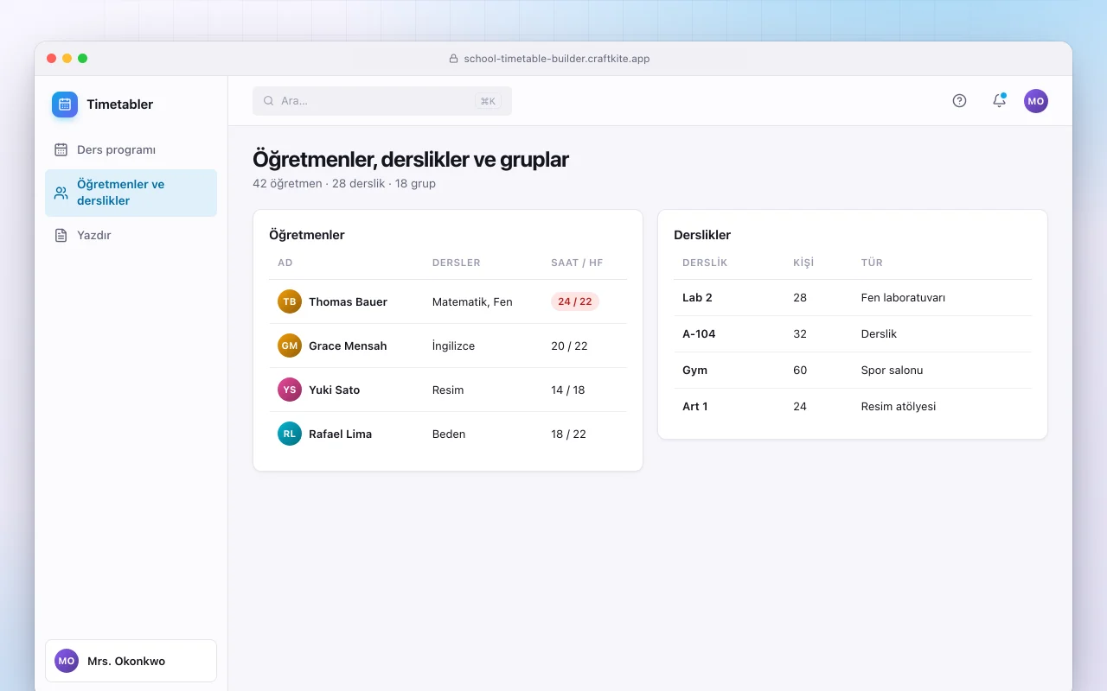The width and height of the screenshot is (1107, 691).
Task: Click the Resim atölyesi room type
Action: pyautogui.click(x=899, y=406)
